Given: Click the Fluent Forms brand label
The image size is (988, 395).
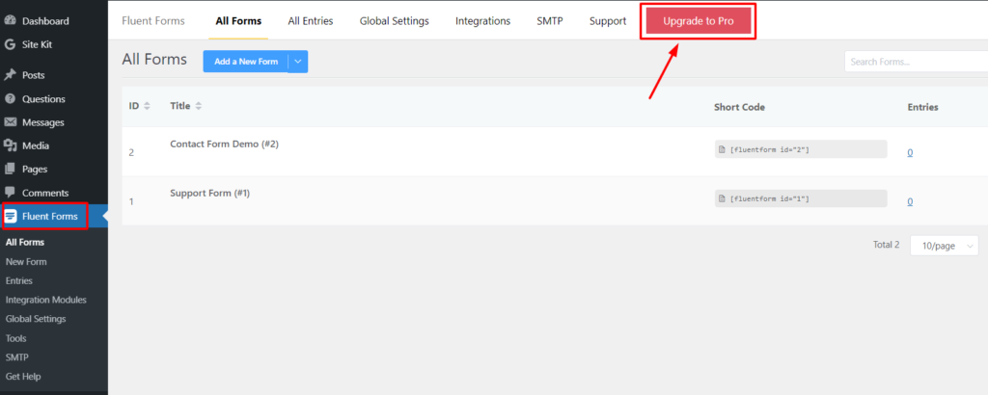Looking at the screenshot, I should coord(153,21).
